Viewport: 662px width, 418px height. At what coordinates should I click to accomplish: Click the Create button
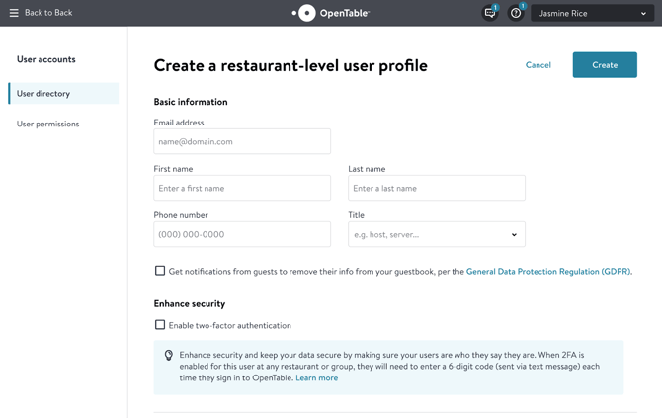[x=605, y=65]
